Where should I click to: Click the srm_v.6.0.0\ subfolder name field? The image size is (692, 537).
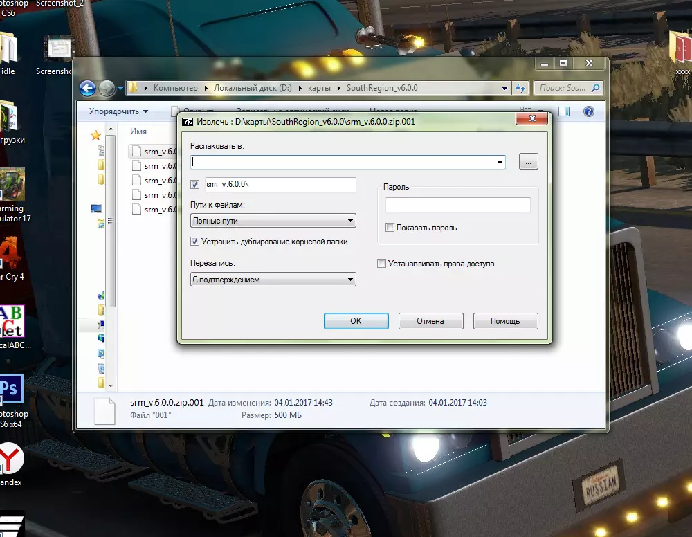tap(280, 185)
